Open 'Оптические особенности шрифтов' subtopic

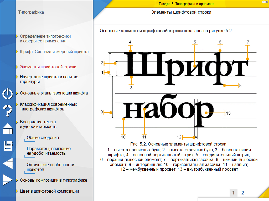50,167
